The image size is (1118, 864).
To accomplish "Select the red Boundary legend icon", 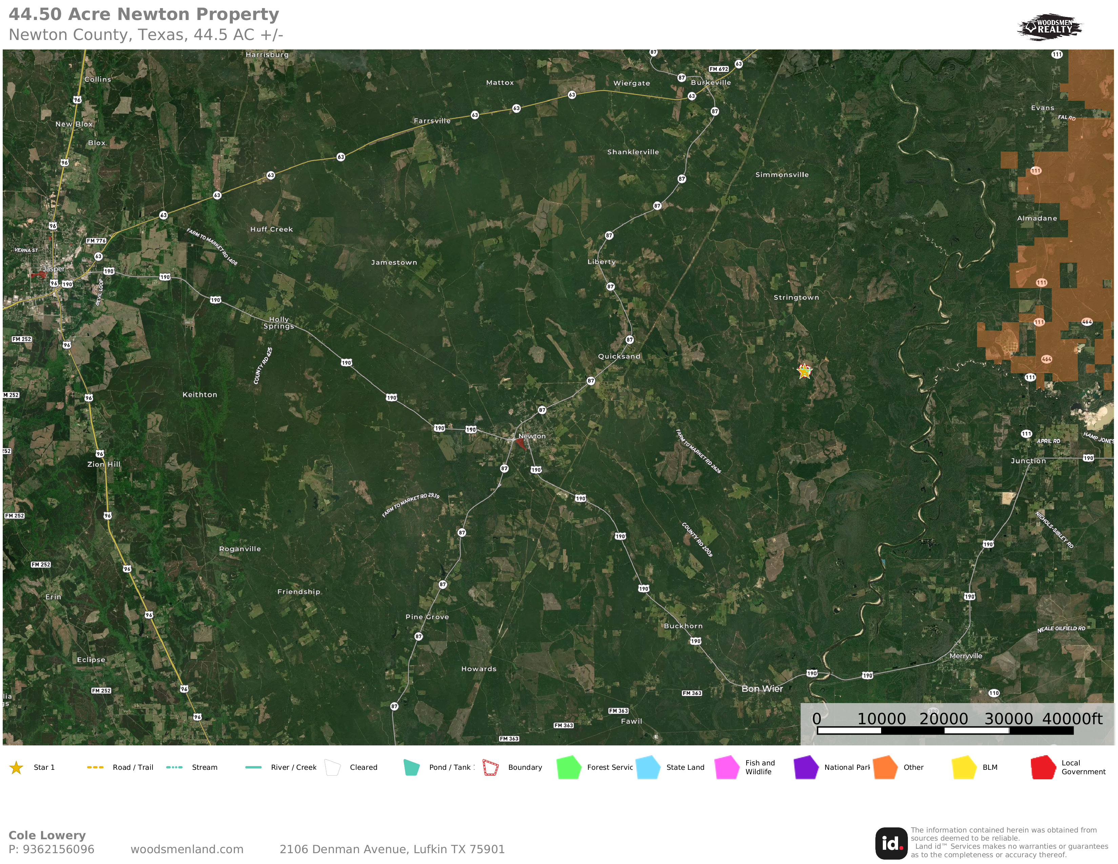I will [490, 767].
